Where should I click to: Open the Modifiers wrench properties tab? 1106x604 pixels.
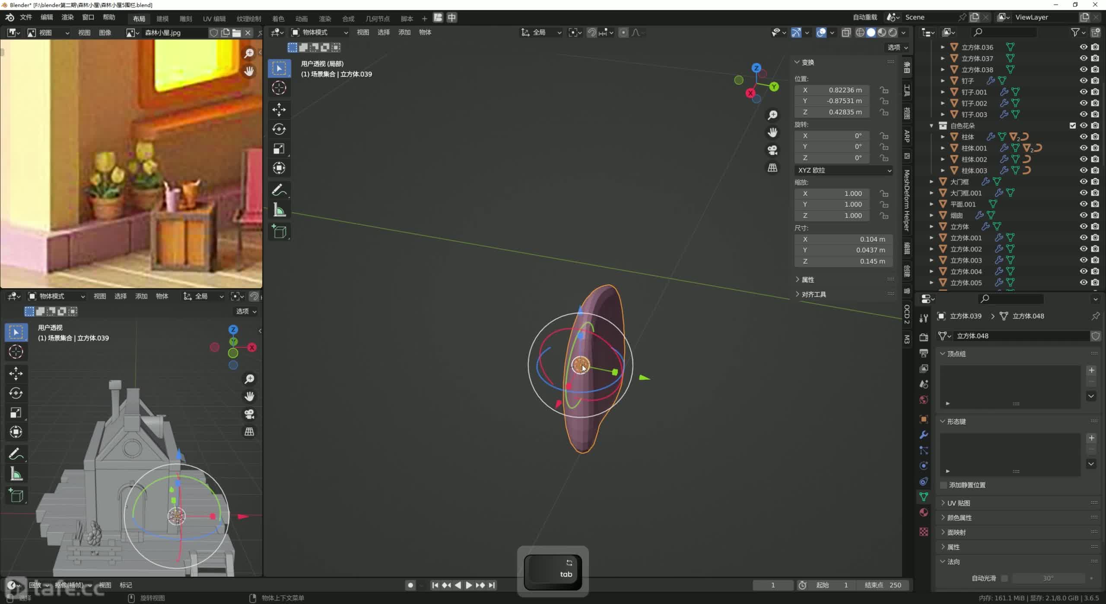(924, 434)
